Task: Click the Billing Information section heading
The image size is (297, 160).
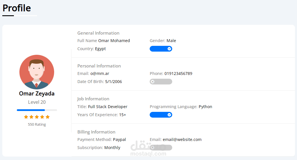Action: (x=96, y=132)
